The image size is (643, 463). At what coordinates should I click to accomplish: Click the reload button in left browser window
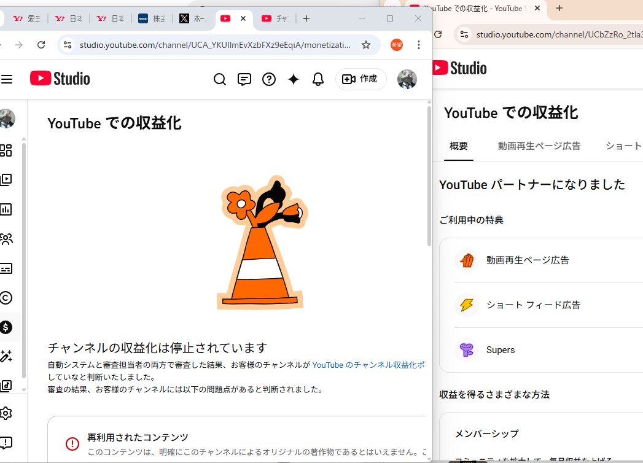click(41, 45)
